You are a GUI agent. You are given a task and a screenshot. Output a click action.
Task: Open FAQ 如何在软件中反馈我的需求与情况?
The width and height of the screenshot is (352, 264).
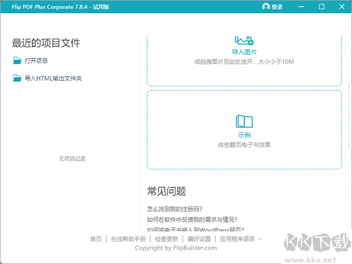(x=192, y=219)
